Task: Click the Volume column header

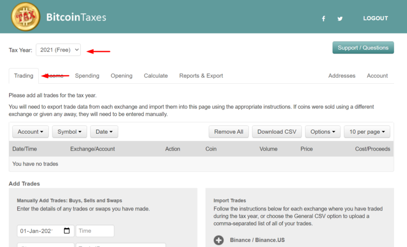Action: (x=269, y=149)
